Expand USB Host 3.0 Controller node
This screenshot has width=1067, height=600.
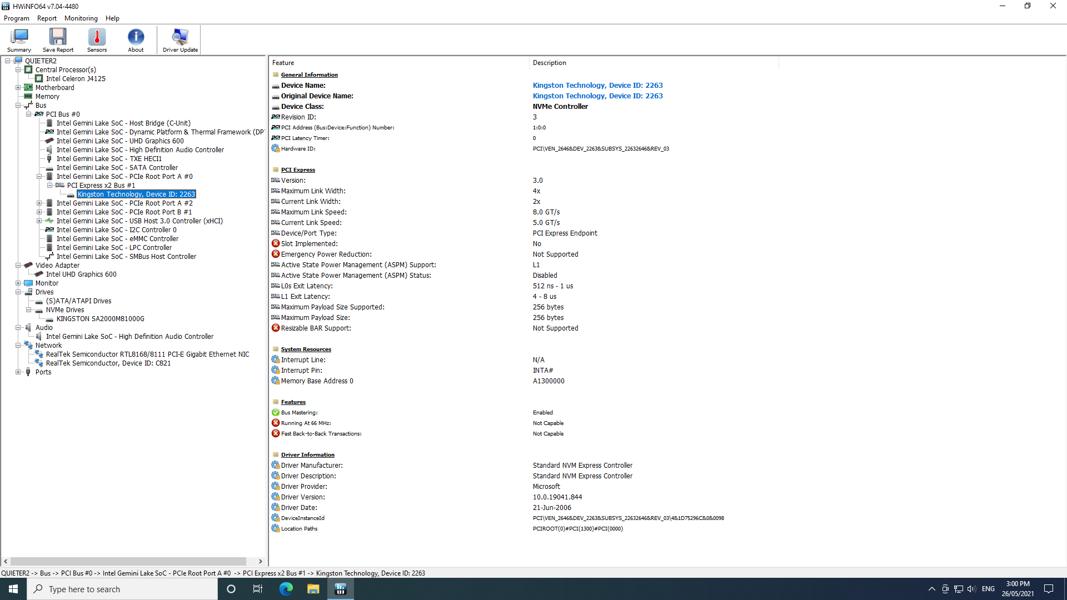39,221
